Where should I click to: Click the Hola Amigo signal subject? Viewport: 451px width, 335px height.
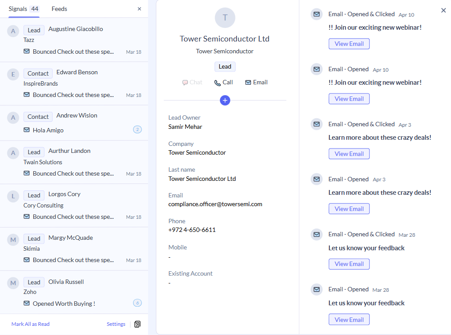click(48, 130)
